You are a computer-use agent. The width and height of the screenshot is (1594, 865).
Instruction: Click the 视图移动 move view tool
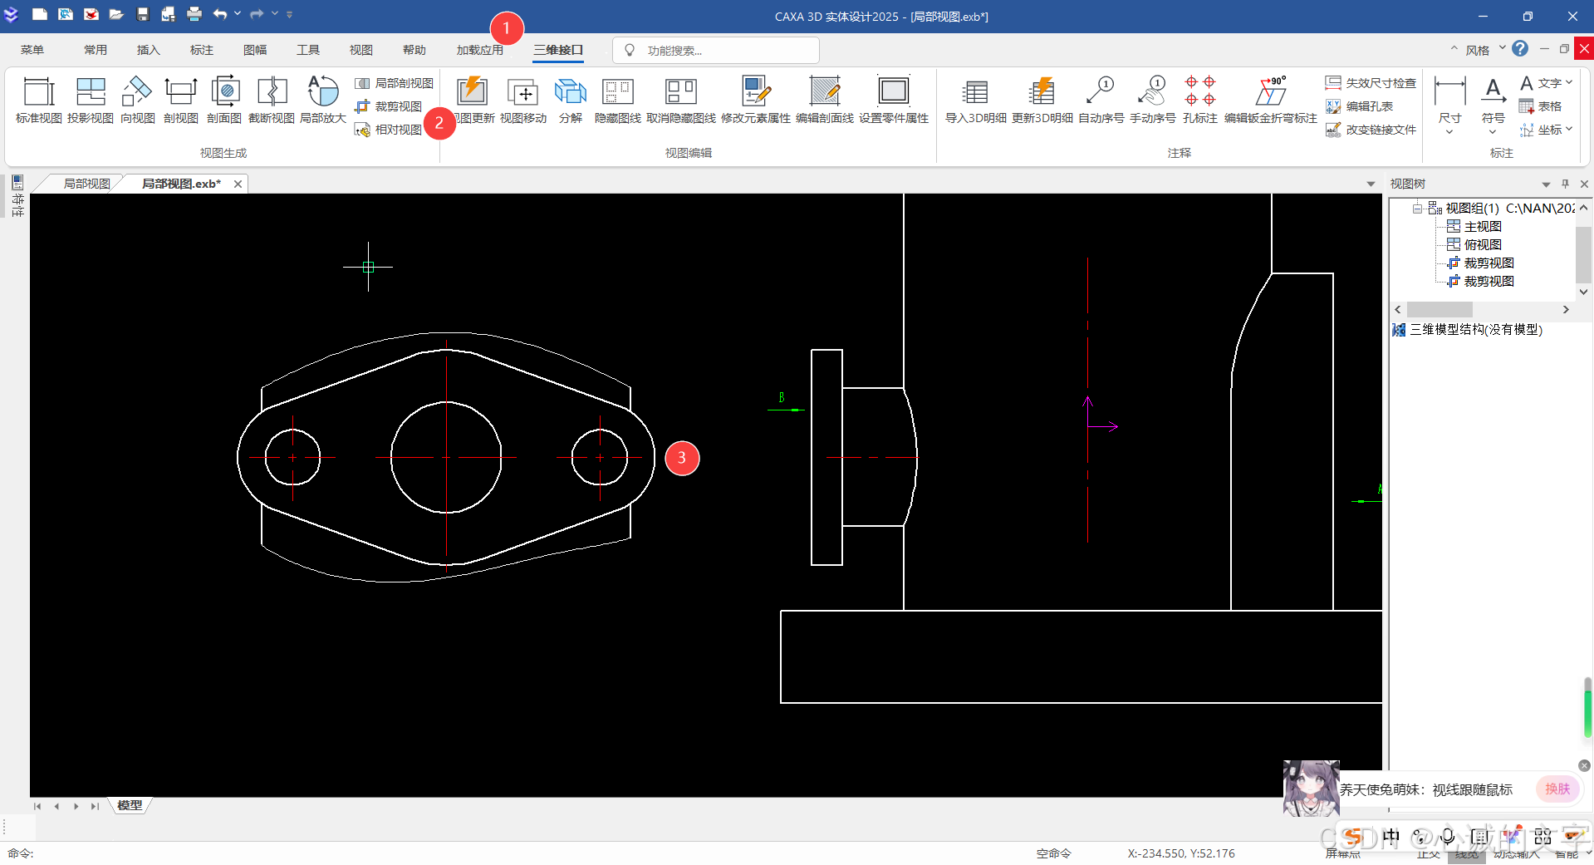pos(523,100)
